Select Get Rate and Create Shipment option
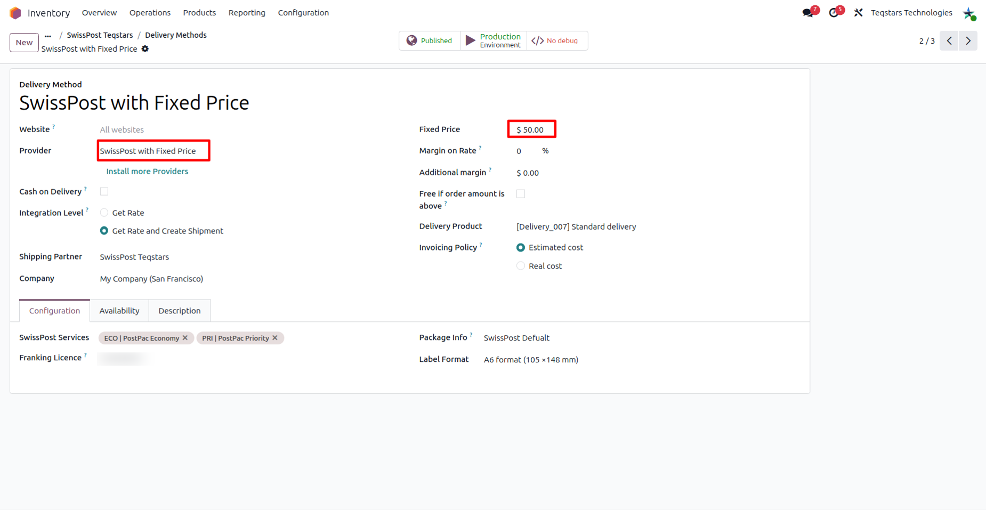This screenshot has width=986, height=510. (104, 231)
